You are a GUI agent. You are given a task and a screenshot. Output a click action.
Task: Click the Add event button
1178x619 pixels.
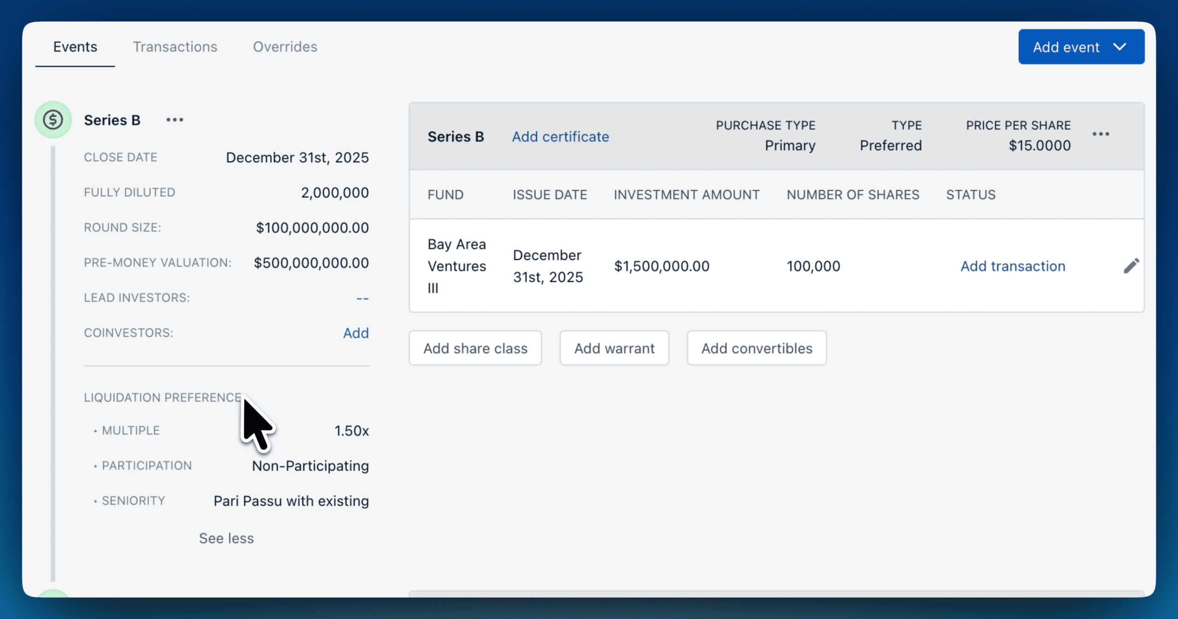coord(1066,47)
